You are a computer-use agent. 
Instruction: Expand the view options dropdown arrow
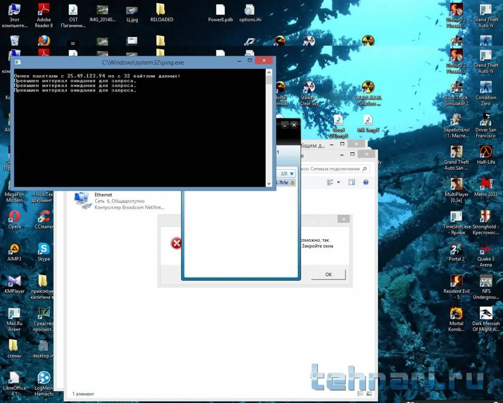tap(338, 182)
